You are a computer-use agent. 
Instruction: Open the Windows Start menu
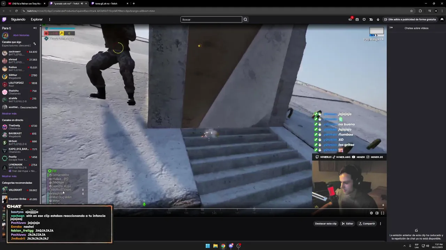pos(208,246)
